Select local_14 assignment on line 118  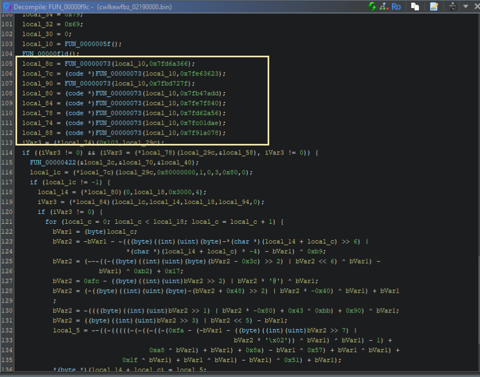[x=53, y=192]
